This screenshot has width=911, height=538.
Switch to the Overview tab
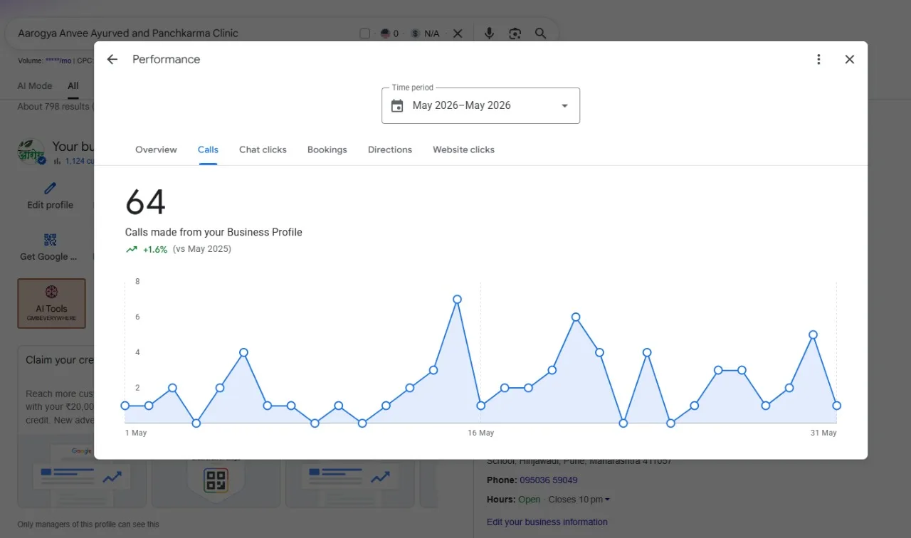tap(156, 149)
